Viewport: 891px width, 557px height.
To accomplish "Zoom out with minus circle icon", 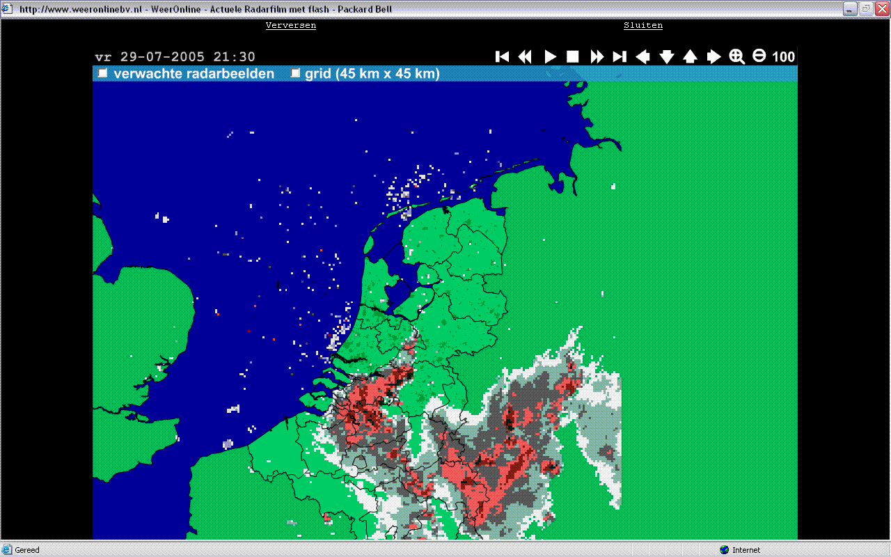I will (759, 56).
